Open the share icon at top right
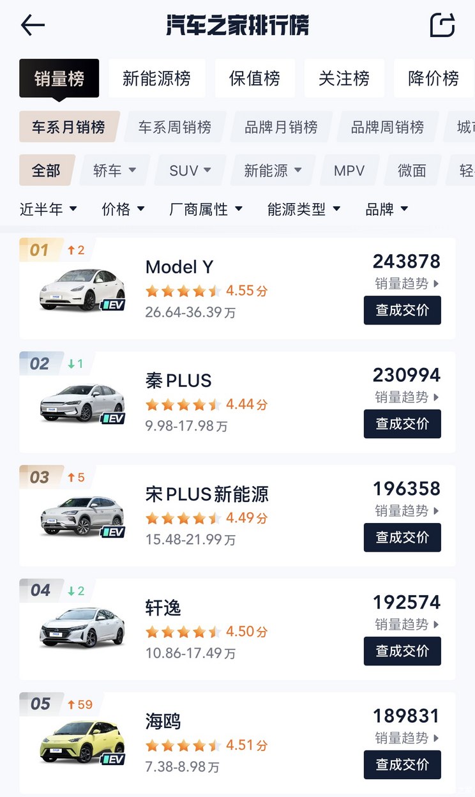This screenshot has width=475, height=797. tap(443, 25)
